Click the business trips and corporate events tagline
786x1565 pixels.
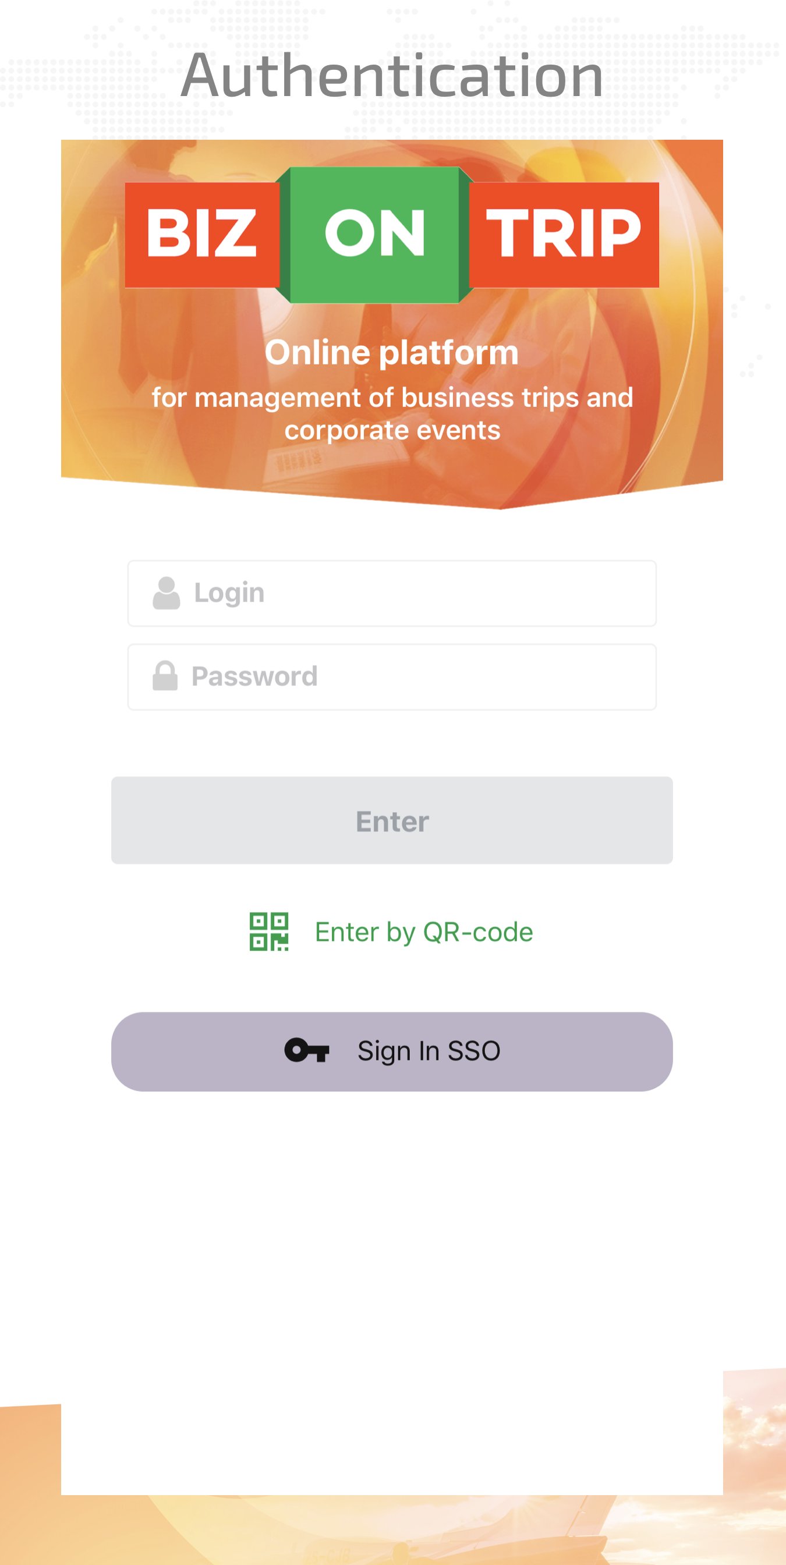pos(392,414)
